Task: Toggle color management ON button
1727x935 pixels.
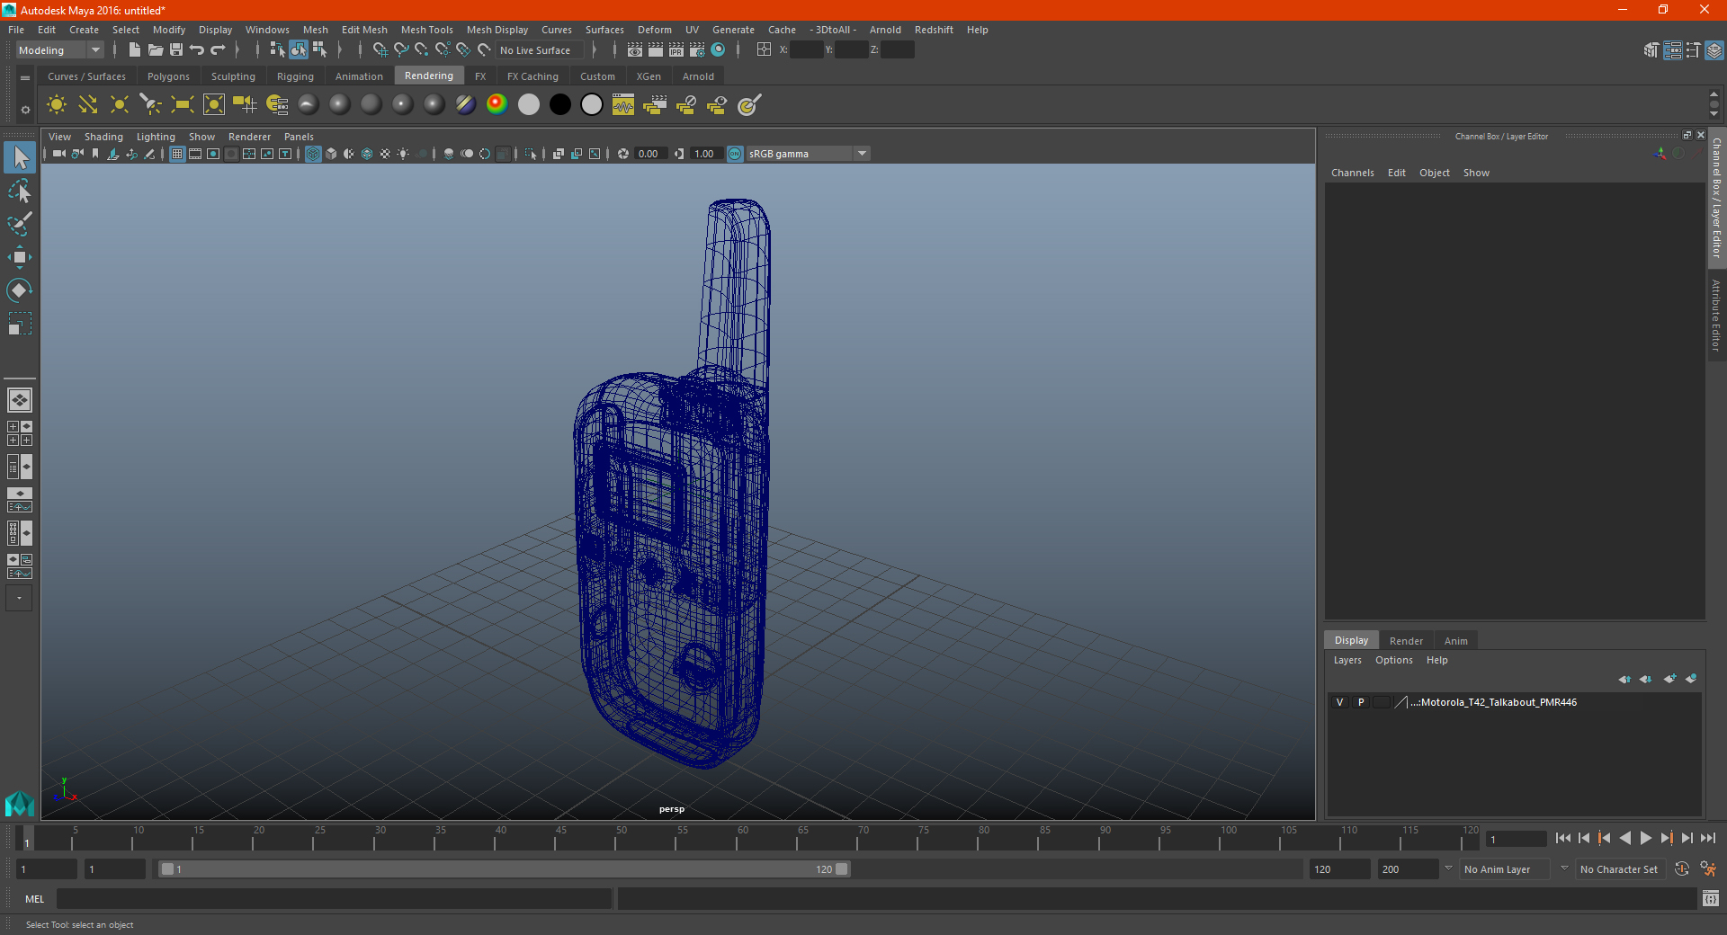Action: (735, 154)
